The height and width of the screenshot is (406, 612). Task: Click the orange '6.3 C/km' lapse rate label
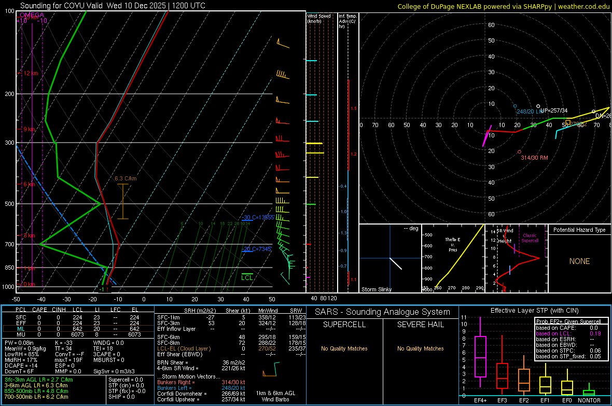tap(126, 178)
